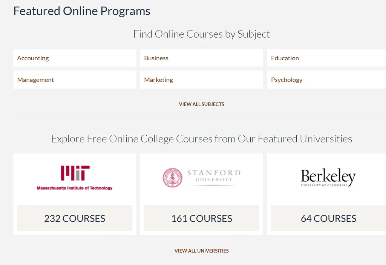386x265 pixels.
Task: Click VIEW ALL SUBJECTS link
Action: tap(202, 104)
